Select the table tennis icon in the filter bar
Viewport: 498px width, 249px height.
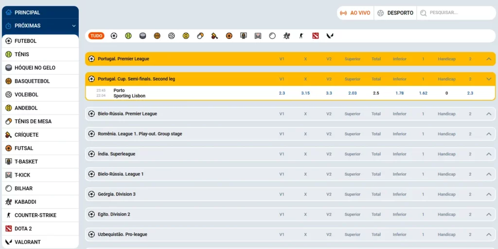[x=200, y=36]
